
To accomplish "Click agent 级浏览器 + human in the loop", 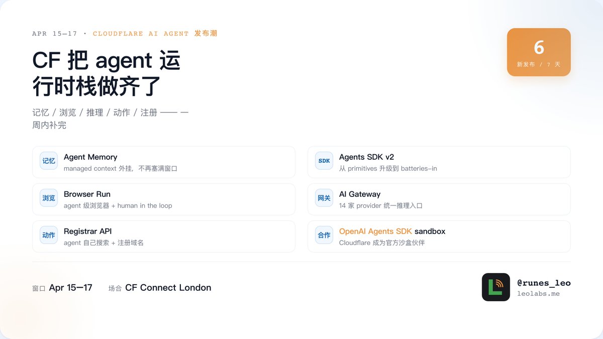I will (x=118, y=206).
